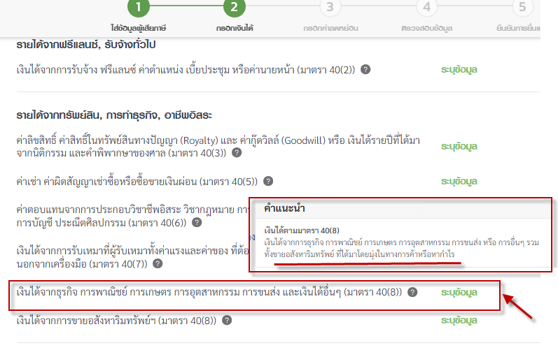The width and height of the screenshot is (558, 350).
Task: Click help icon next to มาตรา 40(6)
Action: pos(197,222)
